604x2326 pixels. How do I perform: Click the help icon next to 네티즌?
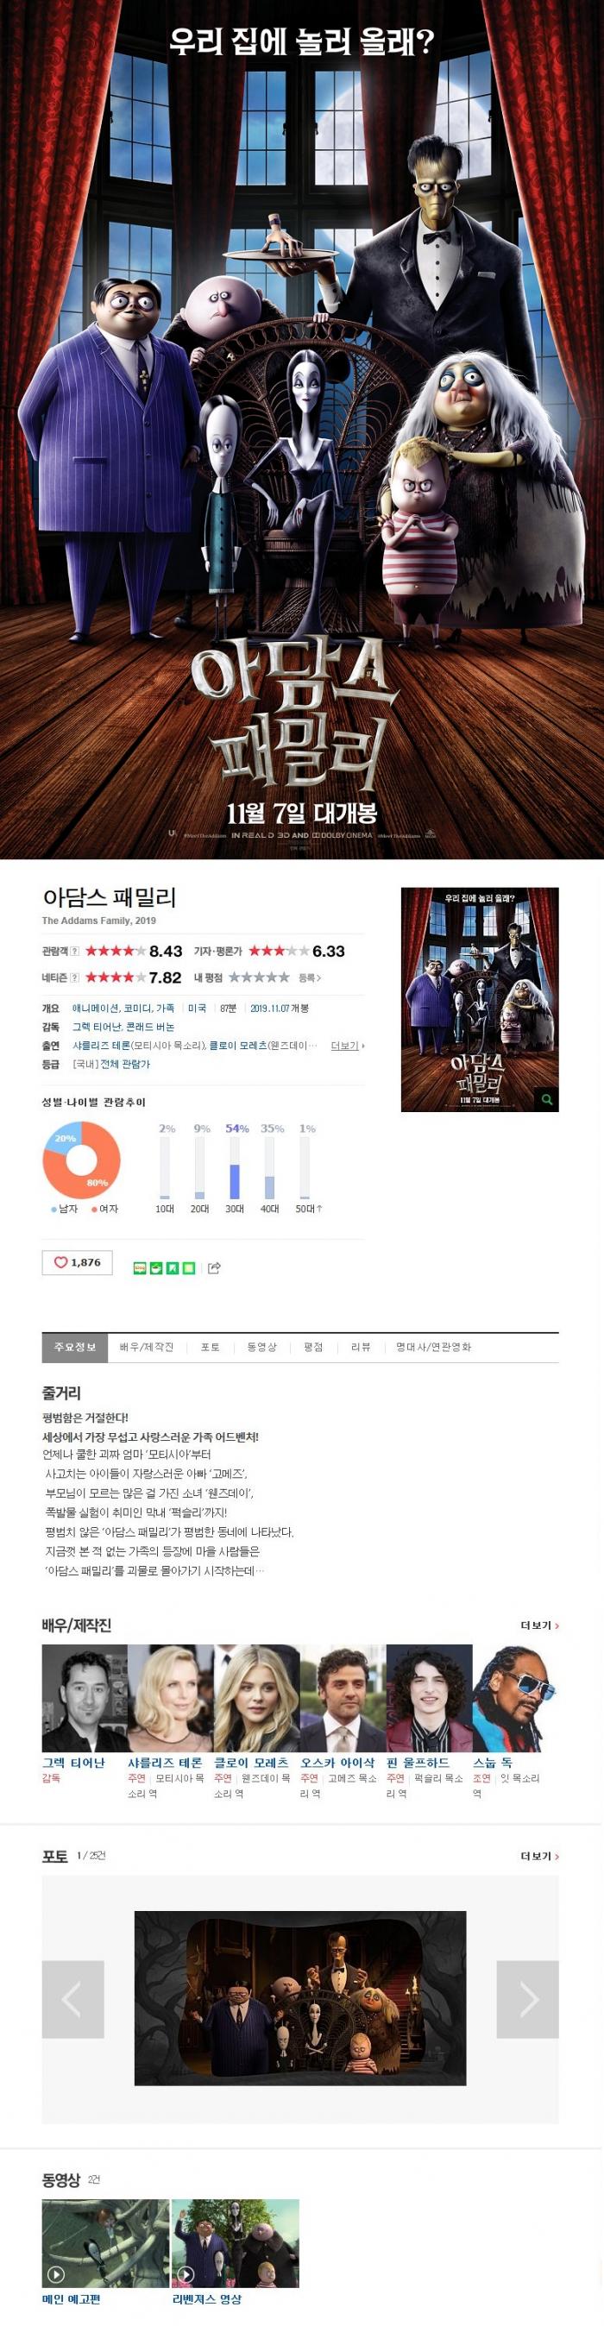75,978
